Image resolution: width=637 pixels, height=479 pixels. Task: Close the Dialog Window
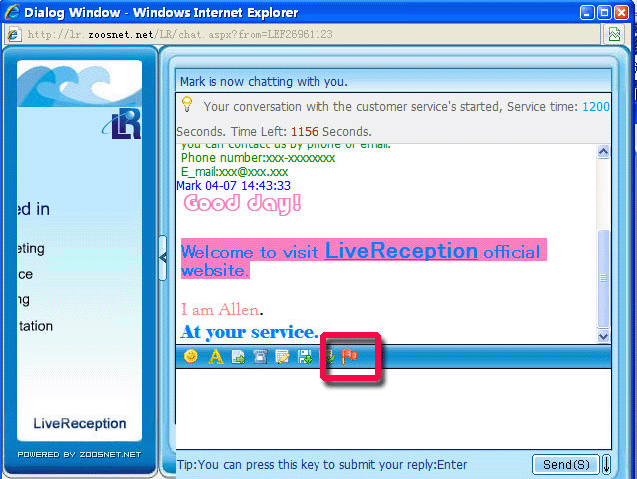coord(622,13)
